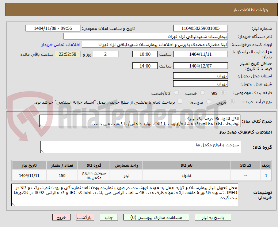
Task: Click the گروه کالا textarea سوخت و انواع مکمل ها
Action: pyautogui.click(x=140, y=147)
